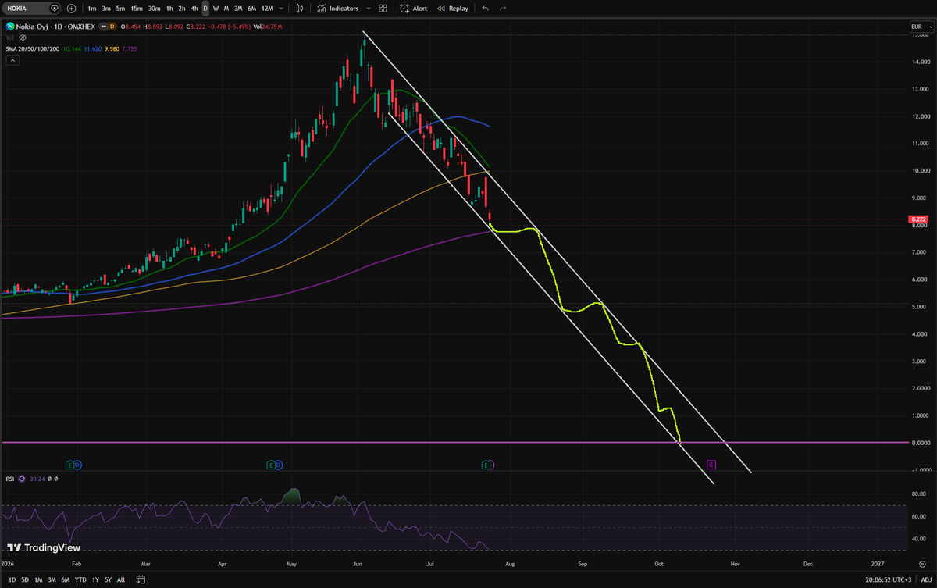Click the SMA value 10.144 in green
The image size is (937, 588).
70,48
